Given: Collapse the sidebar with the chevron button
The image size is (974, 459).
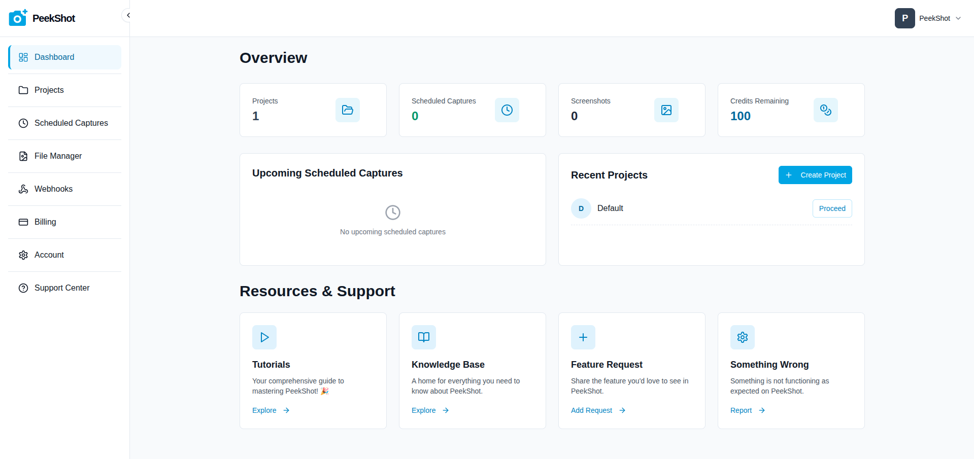Looking at the screenshot, I should click(128, 15).
